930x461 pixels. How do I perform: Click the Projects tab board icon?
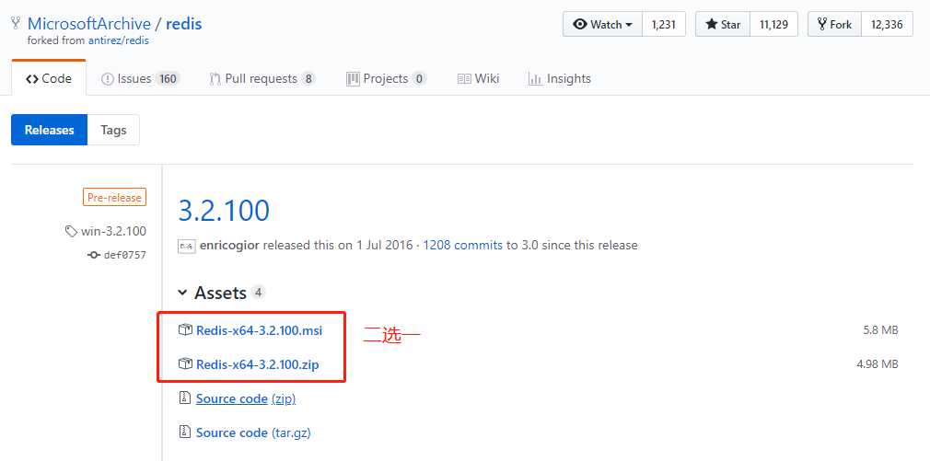(x=353, y=79)
